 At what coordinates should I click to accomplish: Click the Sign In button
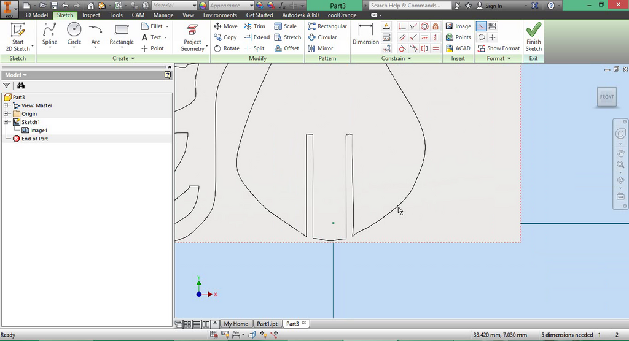click(489, 6)
